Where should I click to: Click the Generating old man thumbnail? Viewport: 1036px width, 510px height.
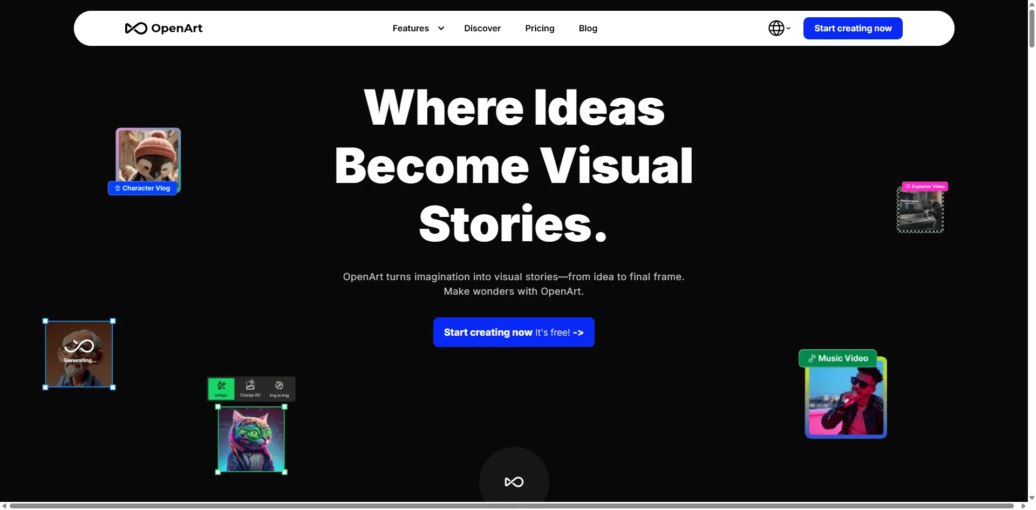(79, 354)
